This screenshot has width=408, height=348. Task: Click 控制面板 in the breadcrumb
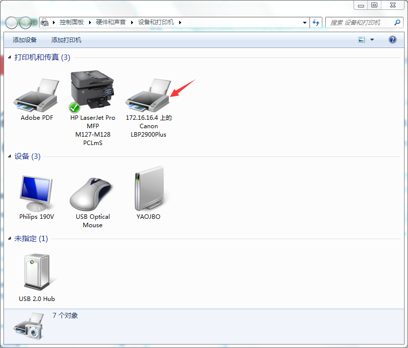(x=72, y=22)
